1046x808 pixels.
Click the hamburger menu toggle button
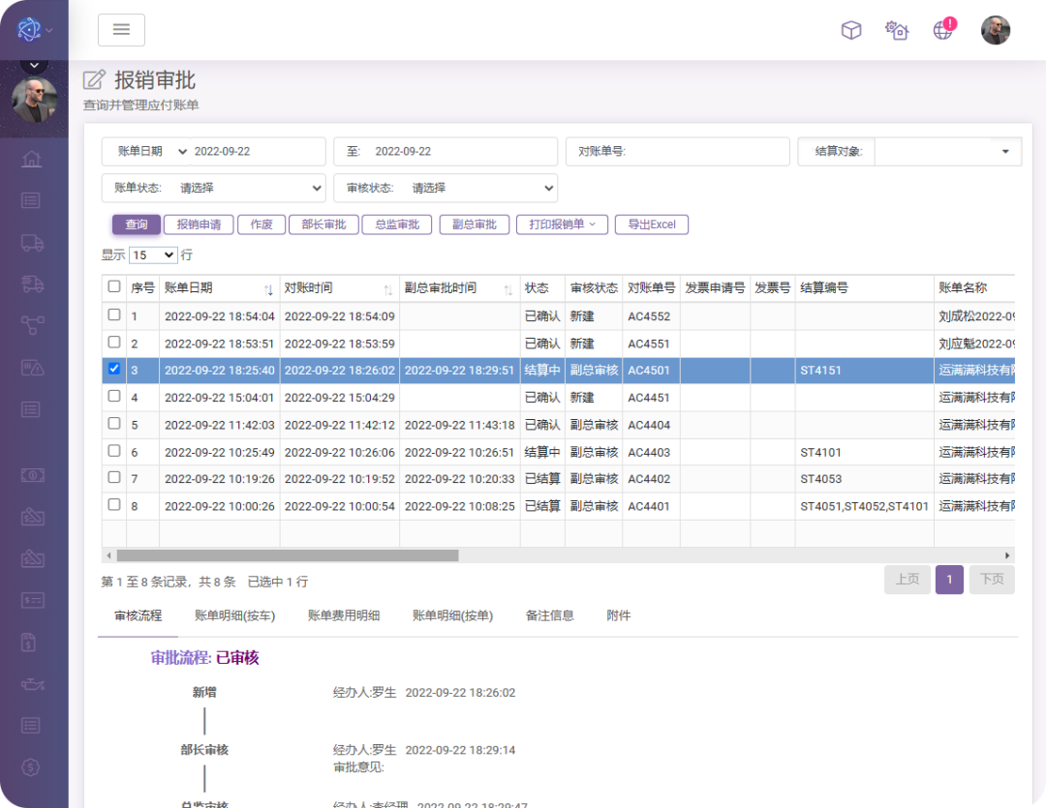(121, 30)
